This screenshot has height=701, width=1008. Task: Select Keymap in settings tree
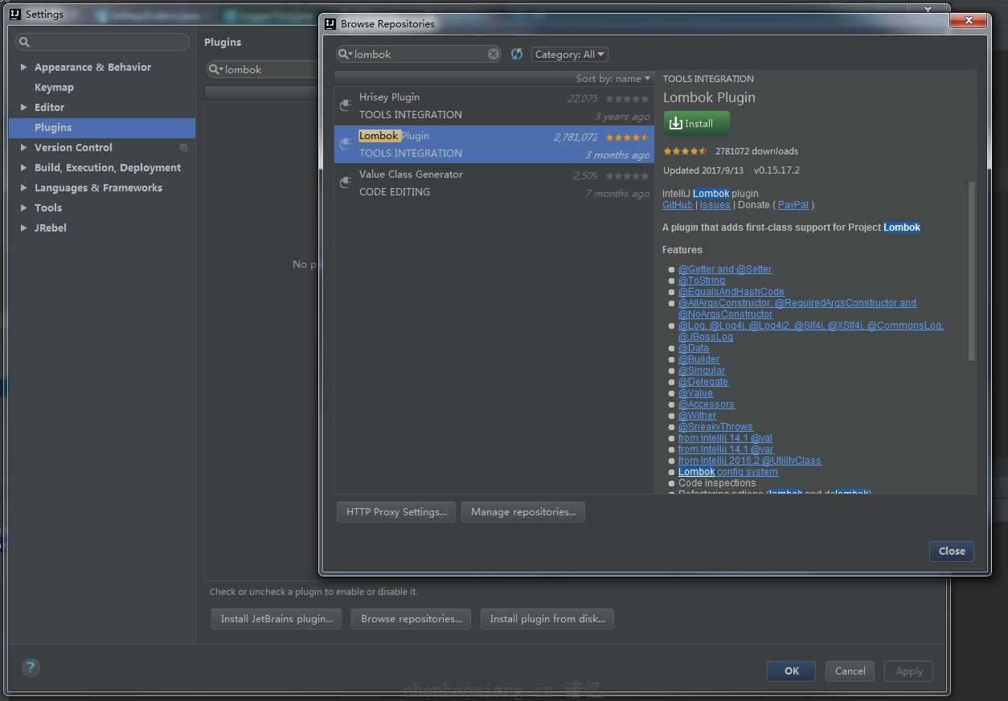point(54,87)
